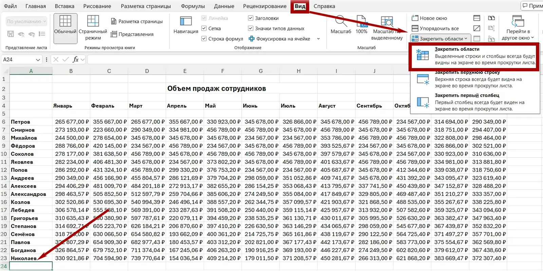Switch to the Вставка tab
The image size is (543, 271).
64,6
